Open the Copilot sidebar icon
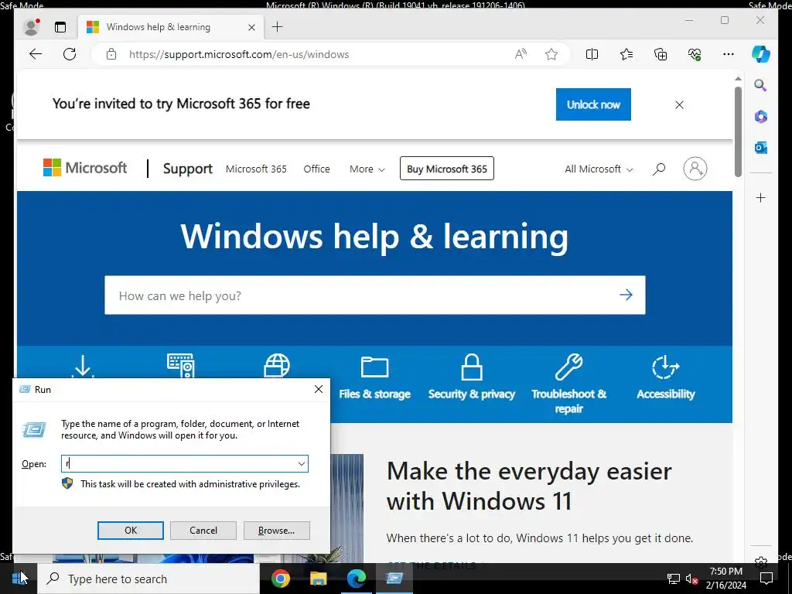Viewport: 792px width, 594px height. click(x=761, y=54)
